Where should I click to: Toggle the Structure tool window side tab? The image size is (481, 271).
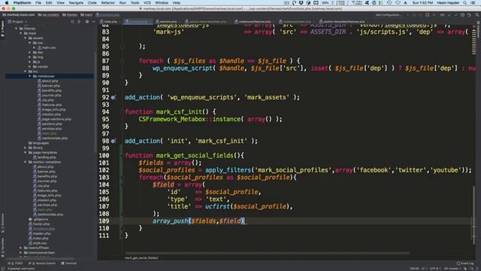[x=2, y=223]
